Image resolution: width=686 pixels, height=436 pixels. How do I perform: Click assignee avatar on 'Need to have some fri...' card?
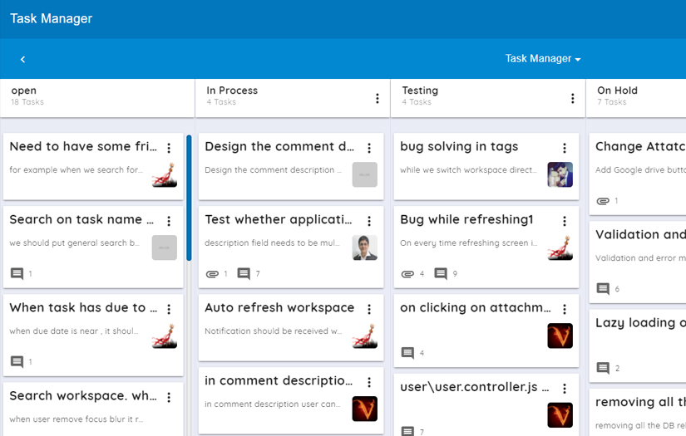tap(165, 174)
